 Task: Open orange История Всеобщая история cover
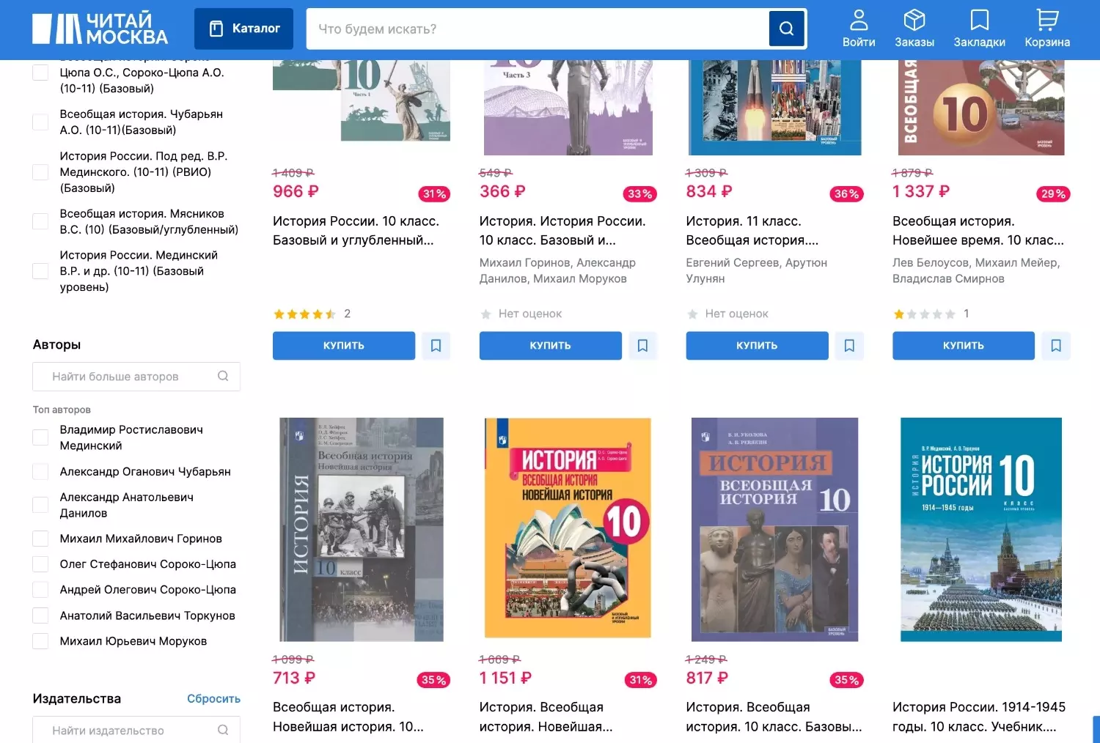pyautogui.click(x=568, y=528)
